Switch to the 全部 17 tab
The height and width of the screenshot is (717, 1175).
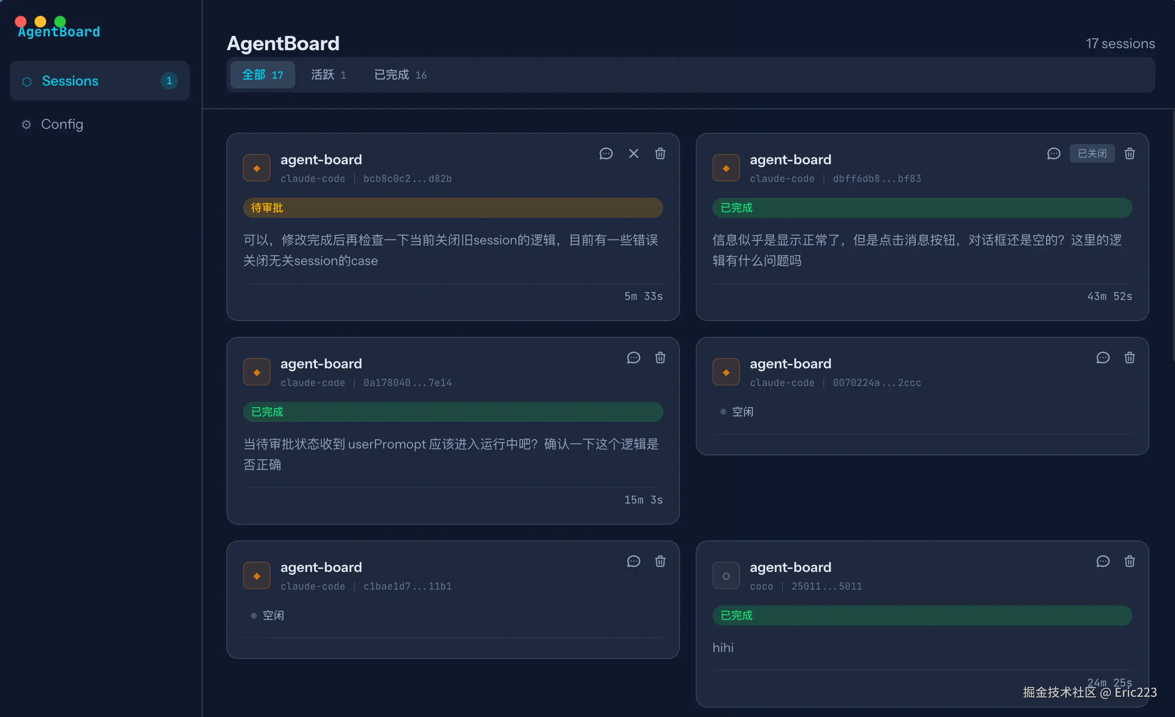pos(262,75)
